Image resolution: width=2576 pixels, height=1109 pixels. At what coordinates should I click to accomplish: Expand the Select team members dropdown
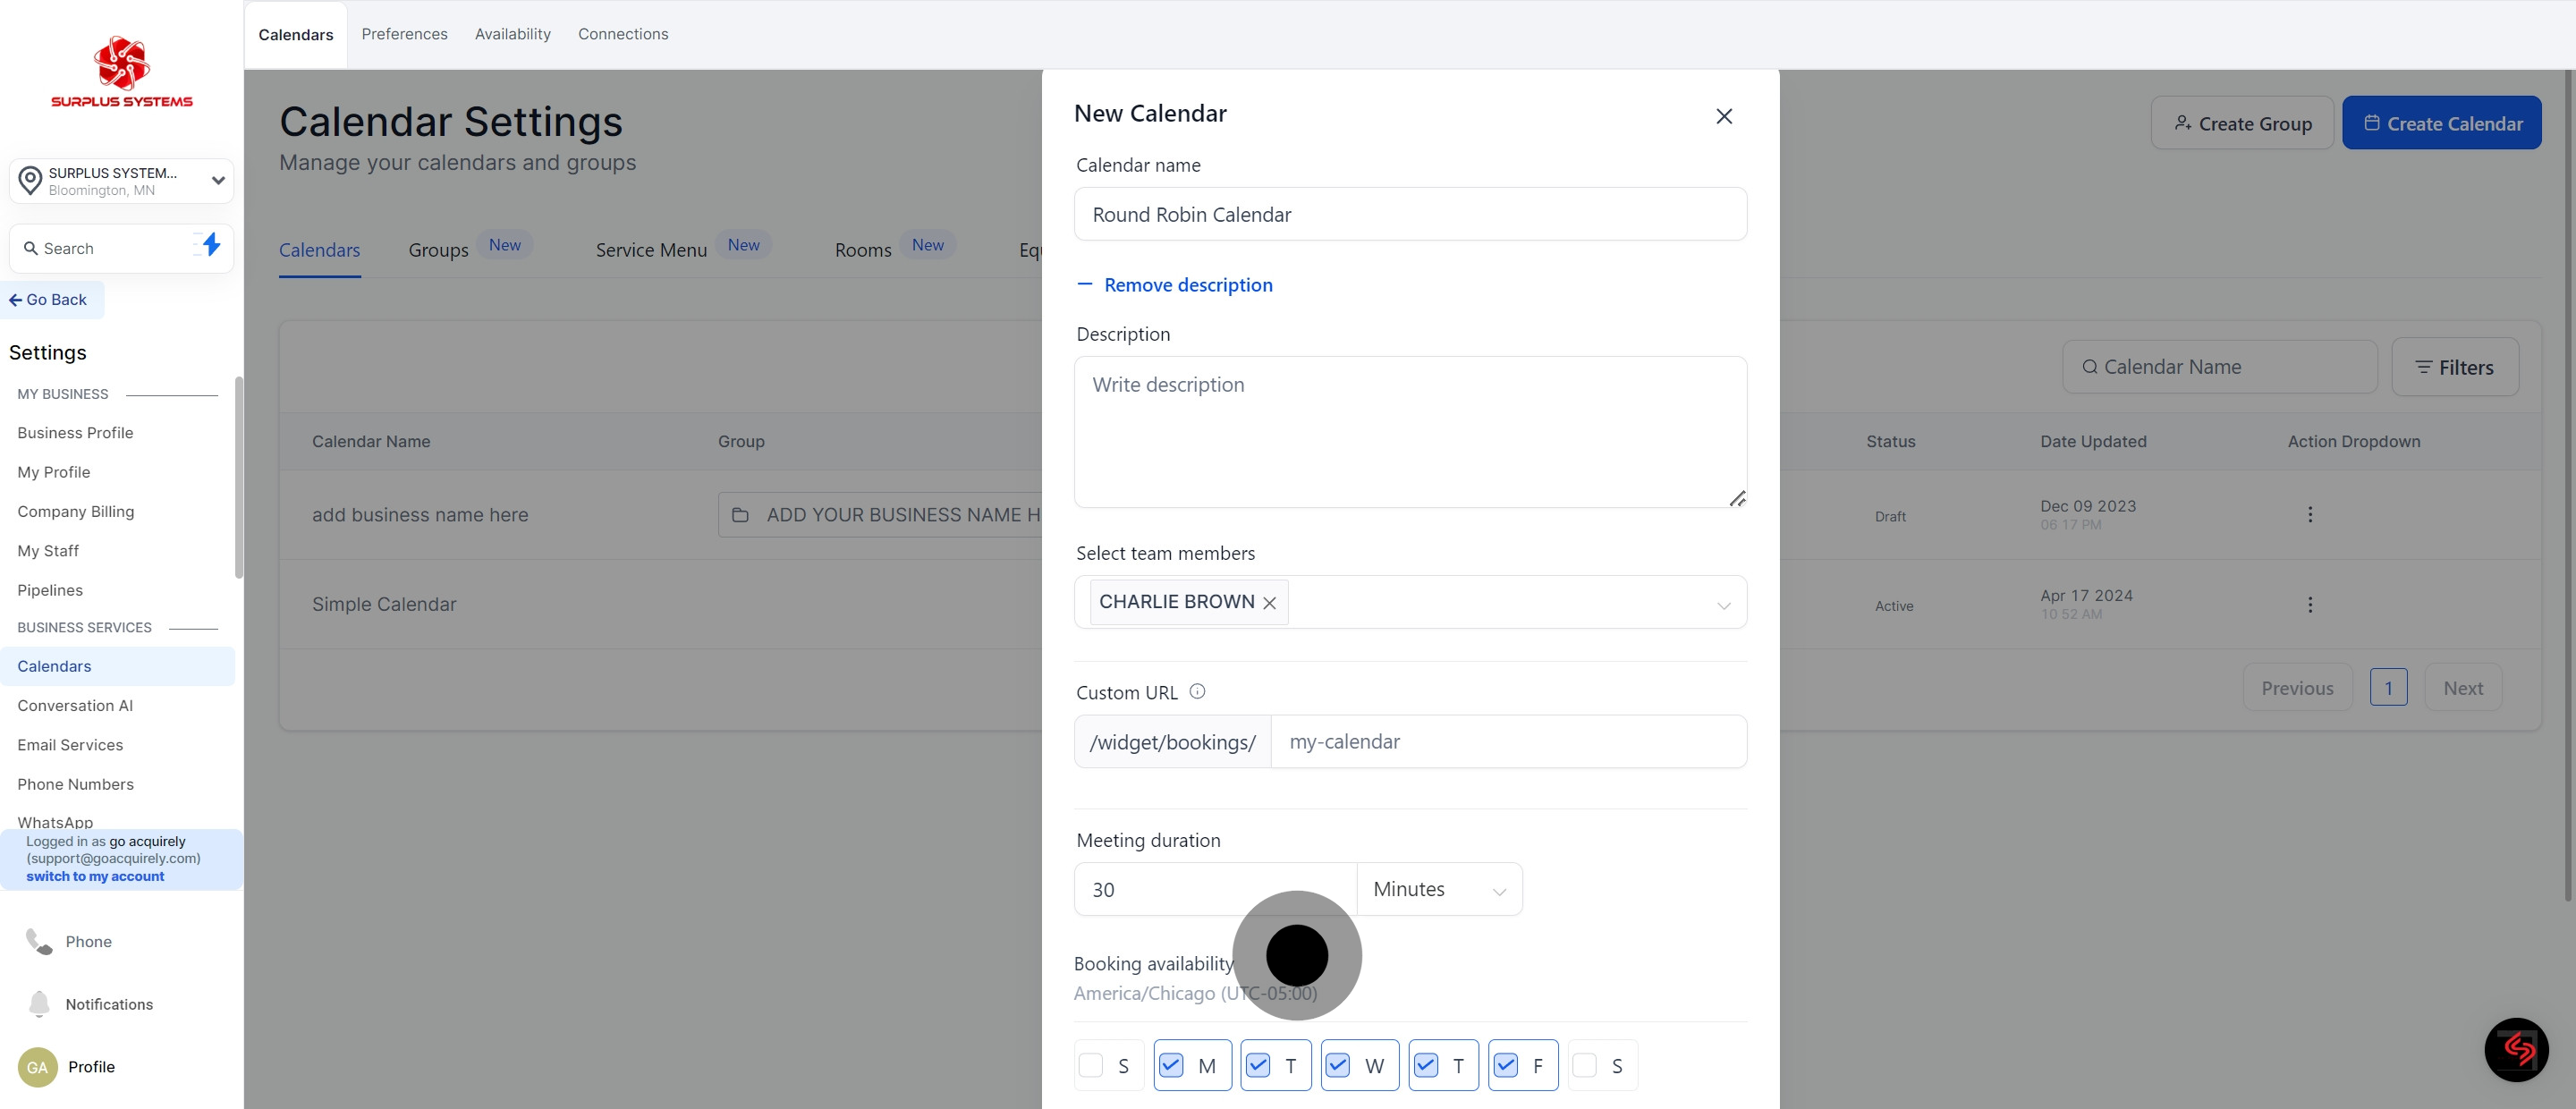[x=1724, y=604]
